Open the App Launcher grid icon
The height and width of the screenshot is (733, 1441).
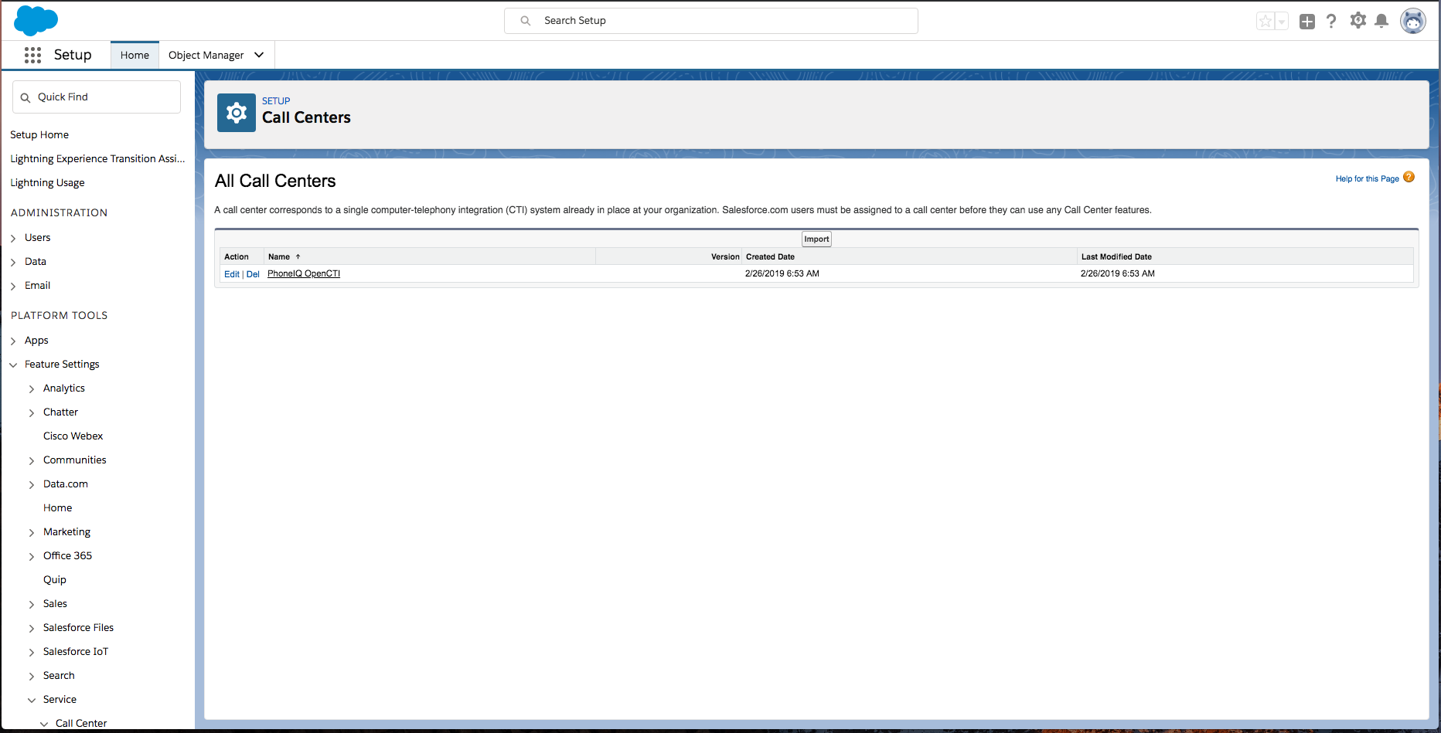pyautogui.click(x=32, y=55)
